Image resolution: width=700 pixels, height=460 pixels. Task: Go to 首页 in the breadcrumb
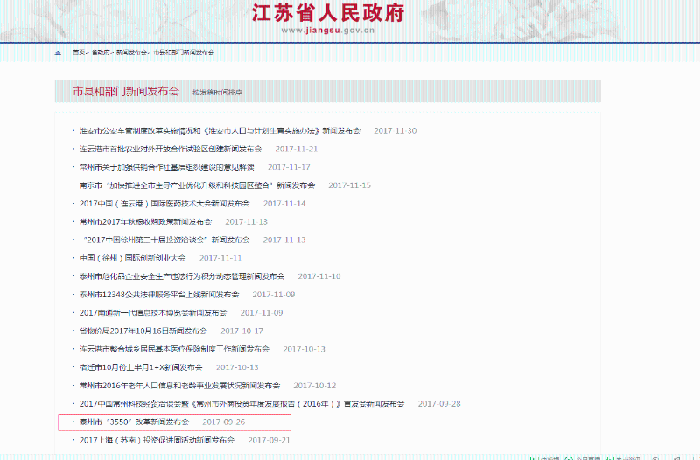[x=79, y=52]
